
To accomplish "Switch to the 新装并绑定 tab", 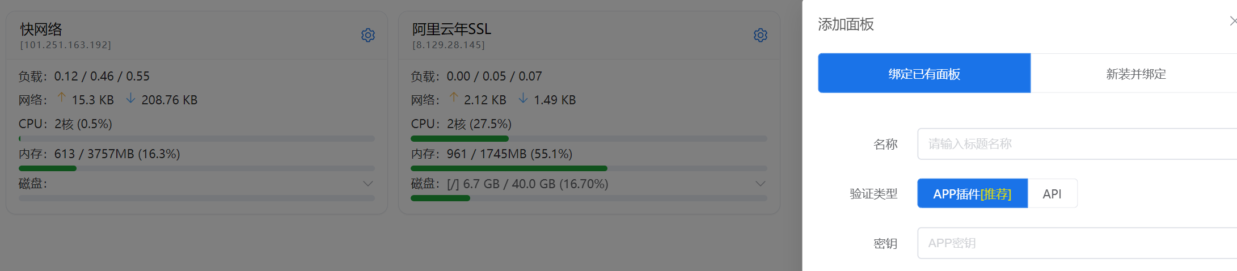I will [1135, 74].
